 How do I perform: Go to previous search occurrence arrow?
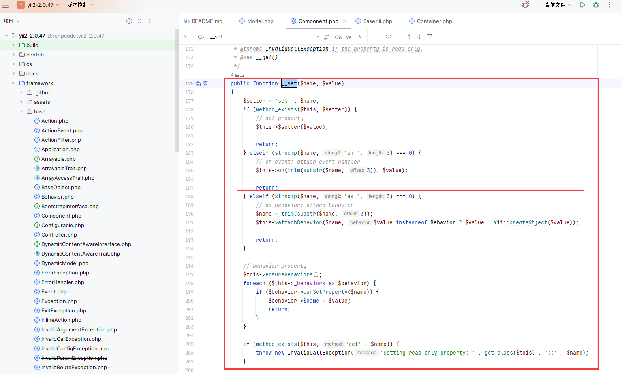pyautogui.click(x=409, y=37)
